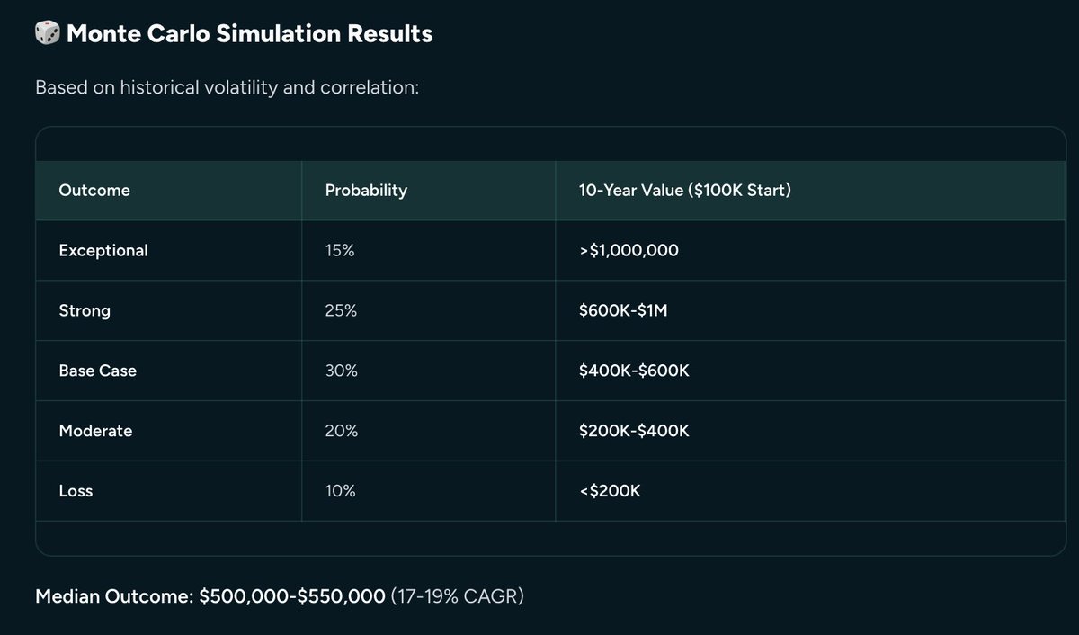Select the Moderate outcome row label
Viewport: 1079px width, 635px height.
pyautogui.click(x=95, y=431)
